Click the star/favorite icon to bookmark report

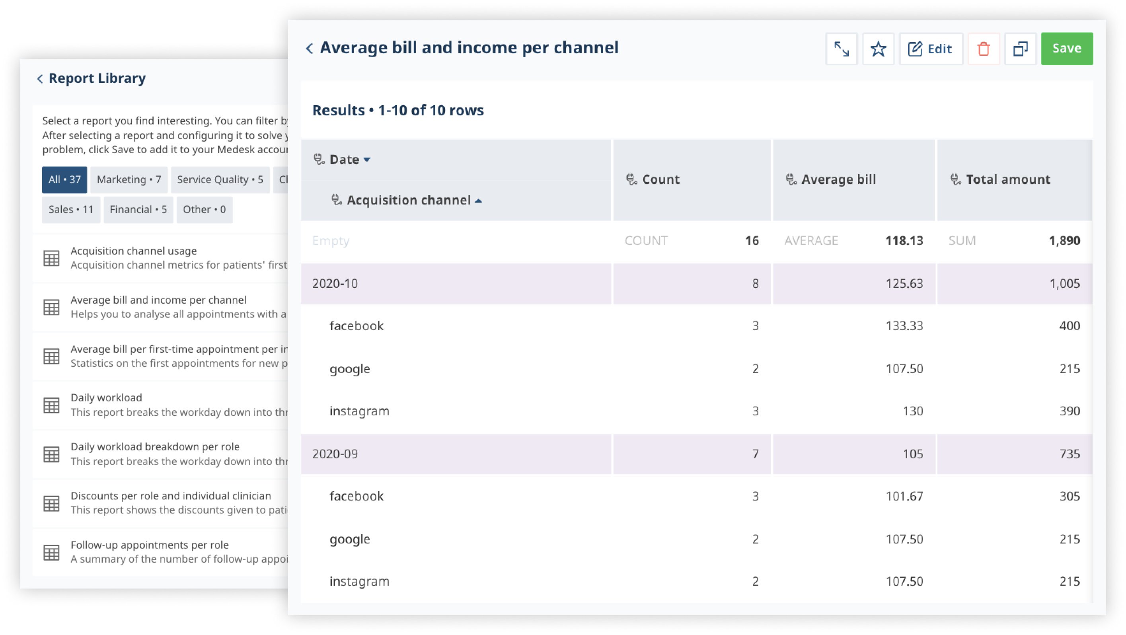(x=878, y=48)
